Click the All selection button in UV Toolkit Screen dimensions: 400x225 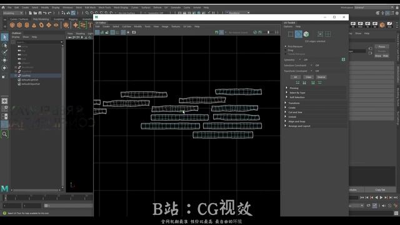tap(296, 77)
